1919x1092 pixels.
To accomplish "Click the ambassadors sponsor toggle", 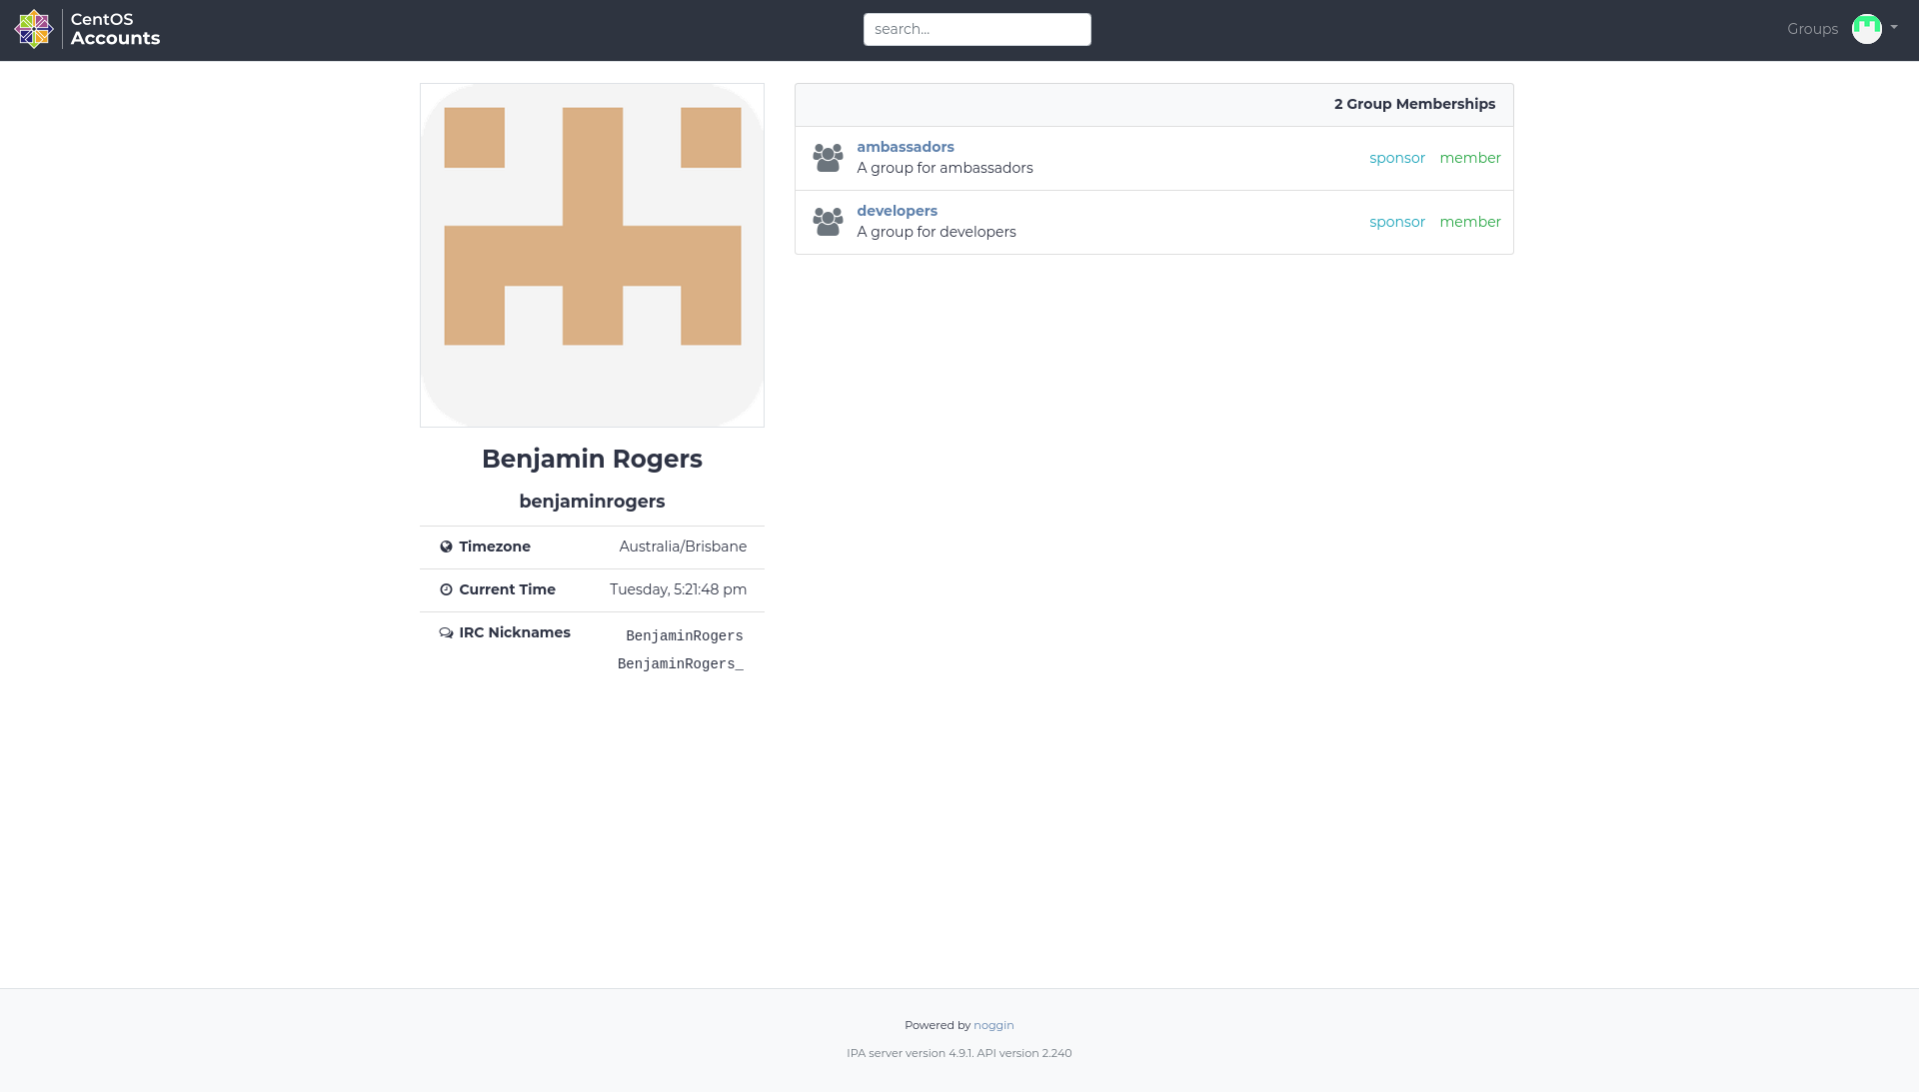I will (1397, 157).
